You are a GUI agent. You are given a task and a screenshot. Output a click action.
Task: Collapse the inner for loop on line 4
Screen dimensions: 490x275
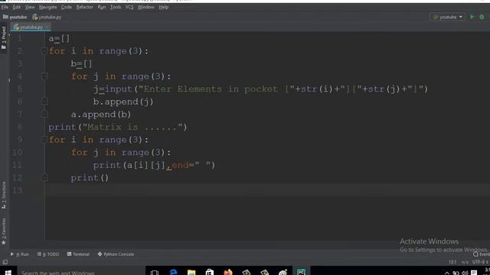click(44, 76)
